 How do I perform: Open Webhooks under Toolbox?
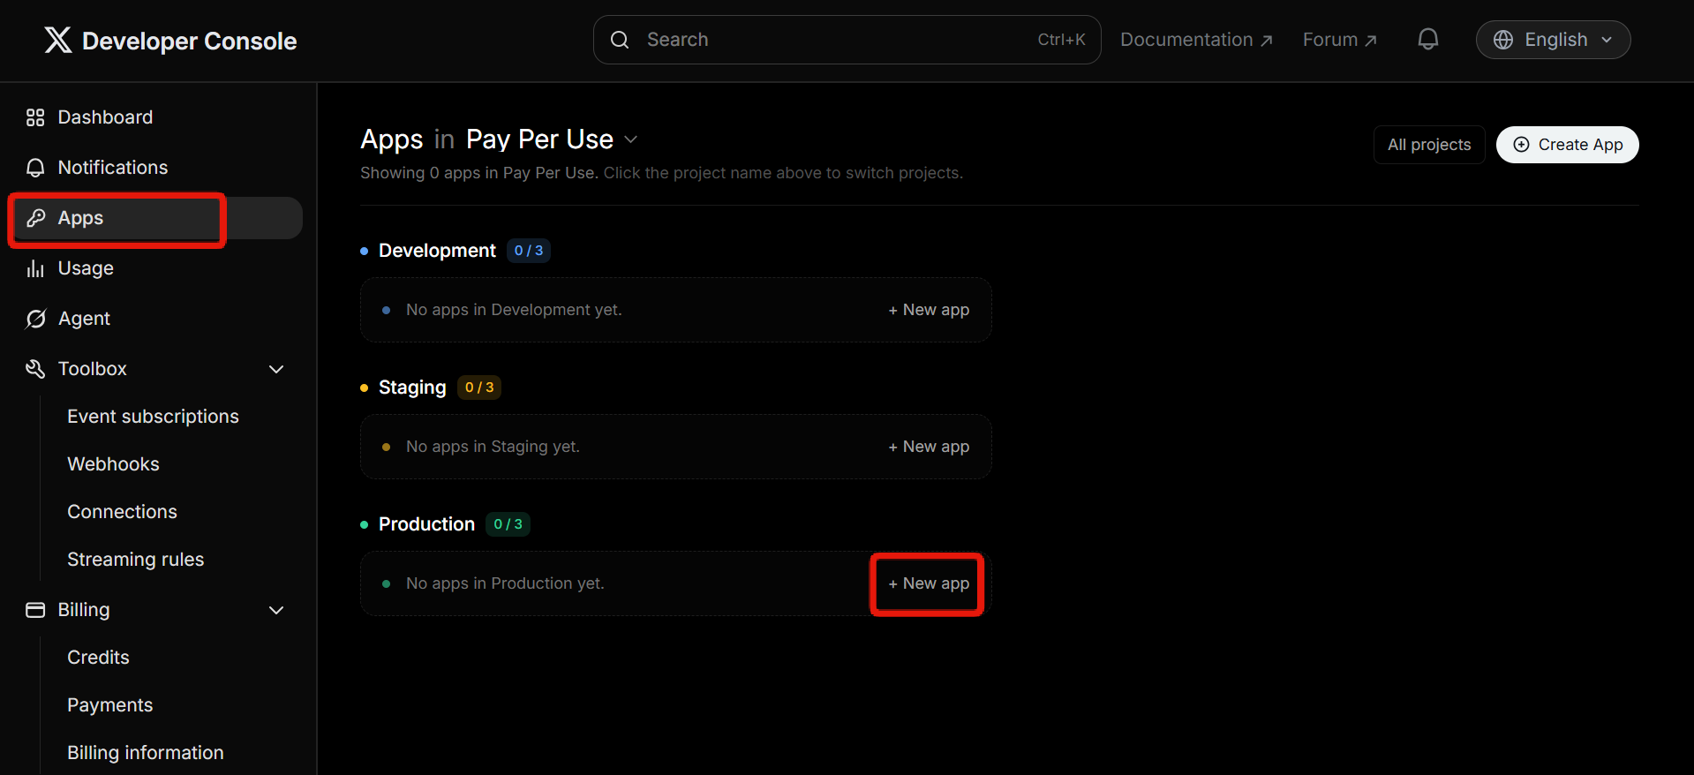pos(113,464)
